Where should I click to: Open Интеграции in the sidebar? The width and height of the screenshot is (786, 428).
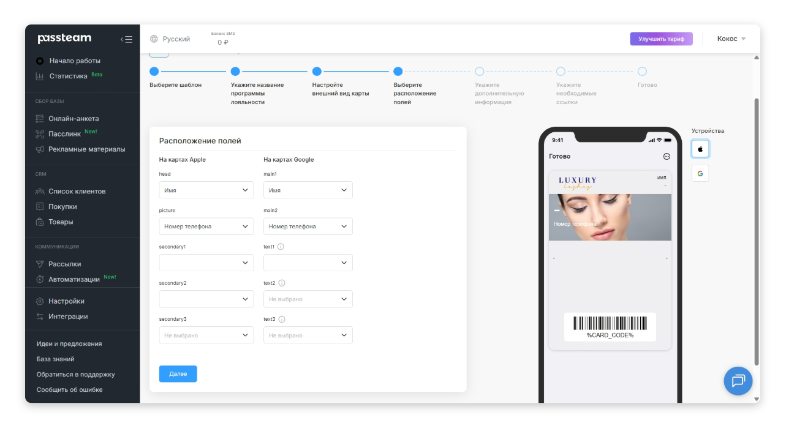click(68, 317)
